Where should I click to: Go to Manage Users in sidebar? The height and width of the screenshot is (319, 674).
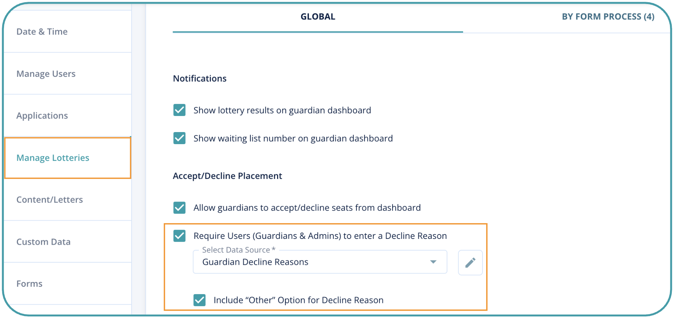46,74
